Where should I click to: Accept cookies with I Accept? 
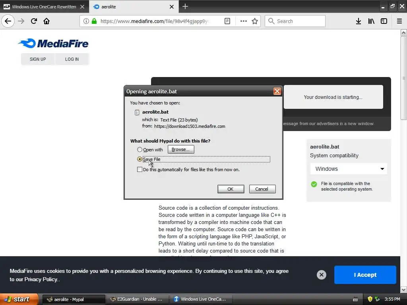click(x=365, y=275)
